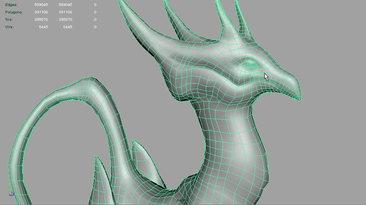The height and width of the screenshot is (205, 366).
Task: Select the tip of the dragon's beak
Action: (x=300, y=97)
